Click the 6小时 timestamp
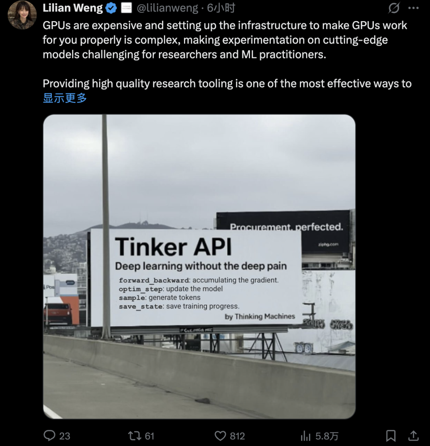This screenshot has width=430, height=446. pyautogui.click(x=221, y=8)
